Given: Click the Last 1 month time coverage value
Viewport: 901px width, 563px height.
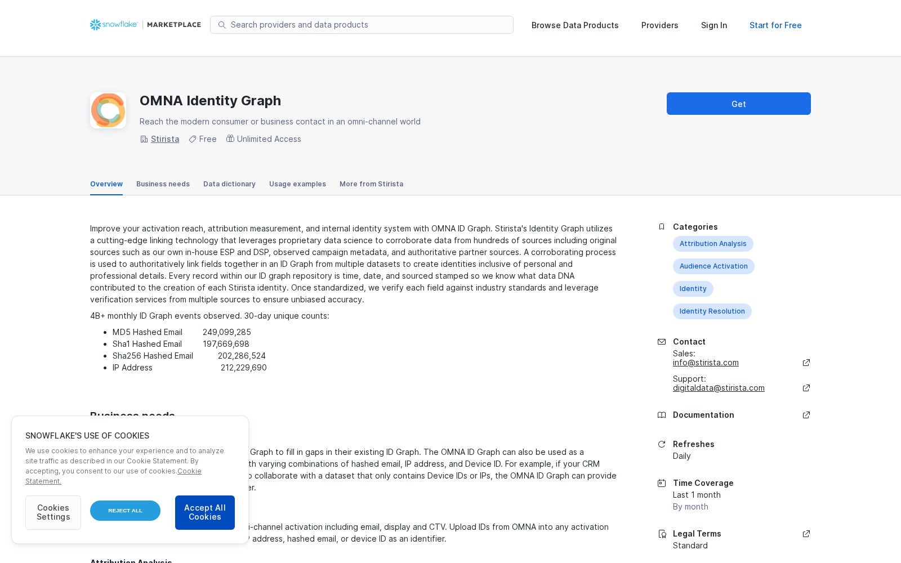Looking at the screenshot, I should [697, 495].
